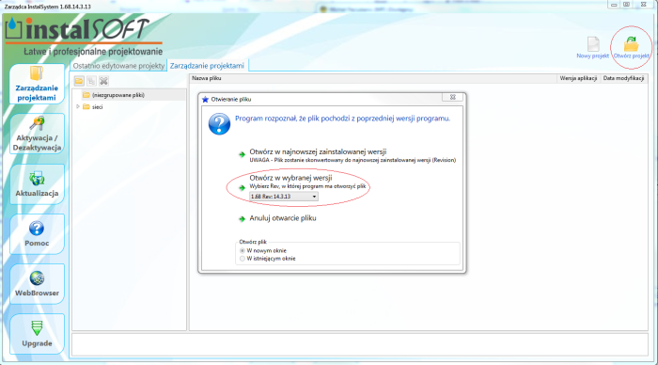Switch to Zarządzanie projektami tab
Viewport: 658px width, 365px height.
[207, 66]
